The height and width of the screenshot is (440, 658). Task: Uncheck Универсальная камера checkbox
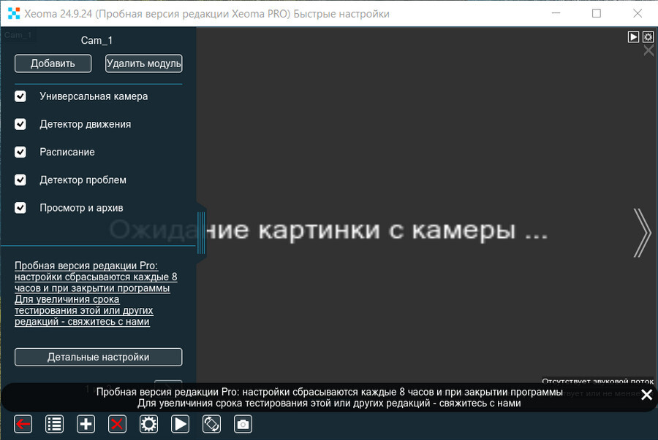pos(20,96)
